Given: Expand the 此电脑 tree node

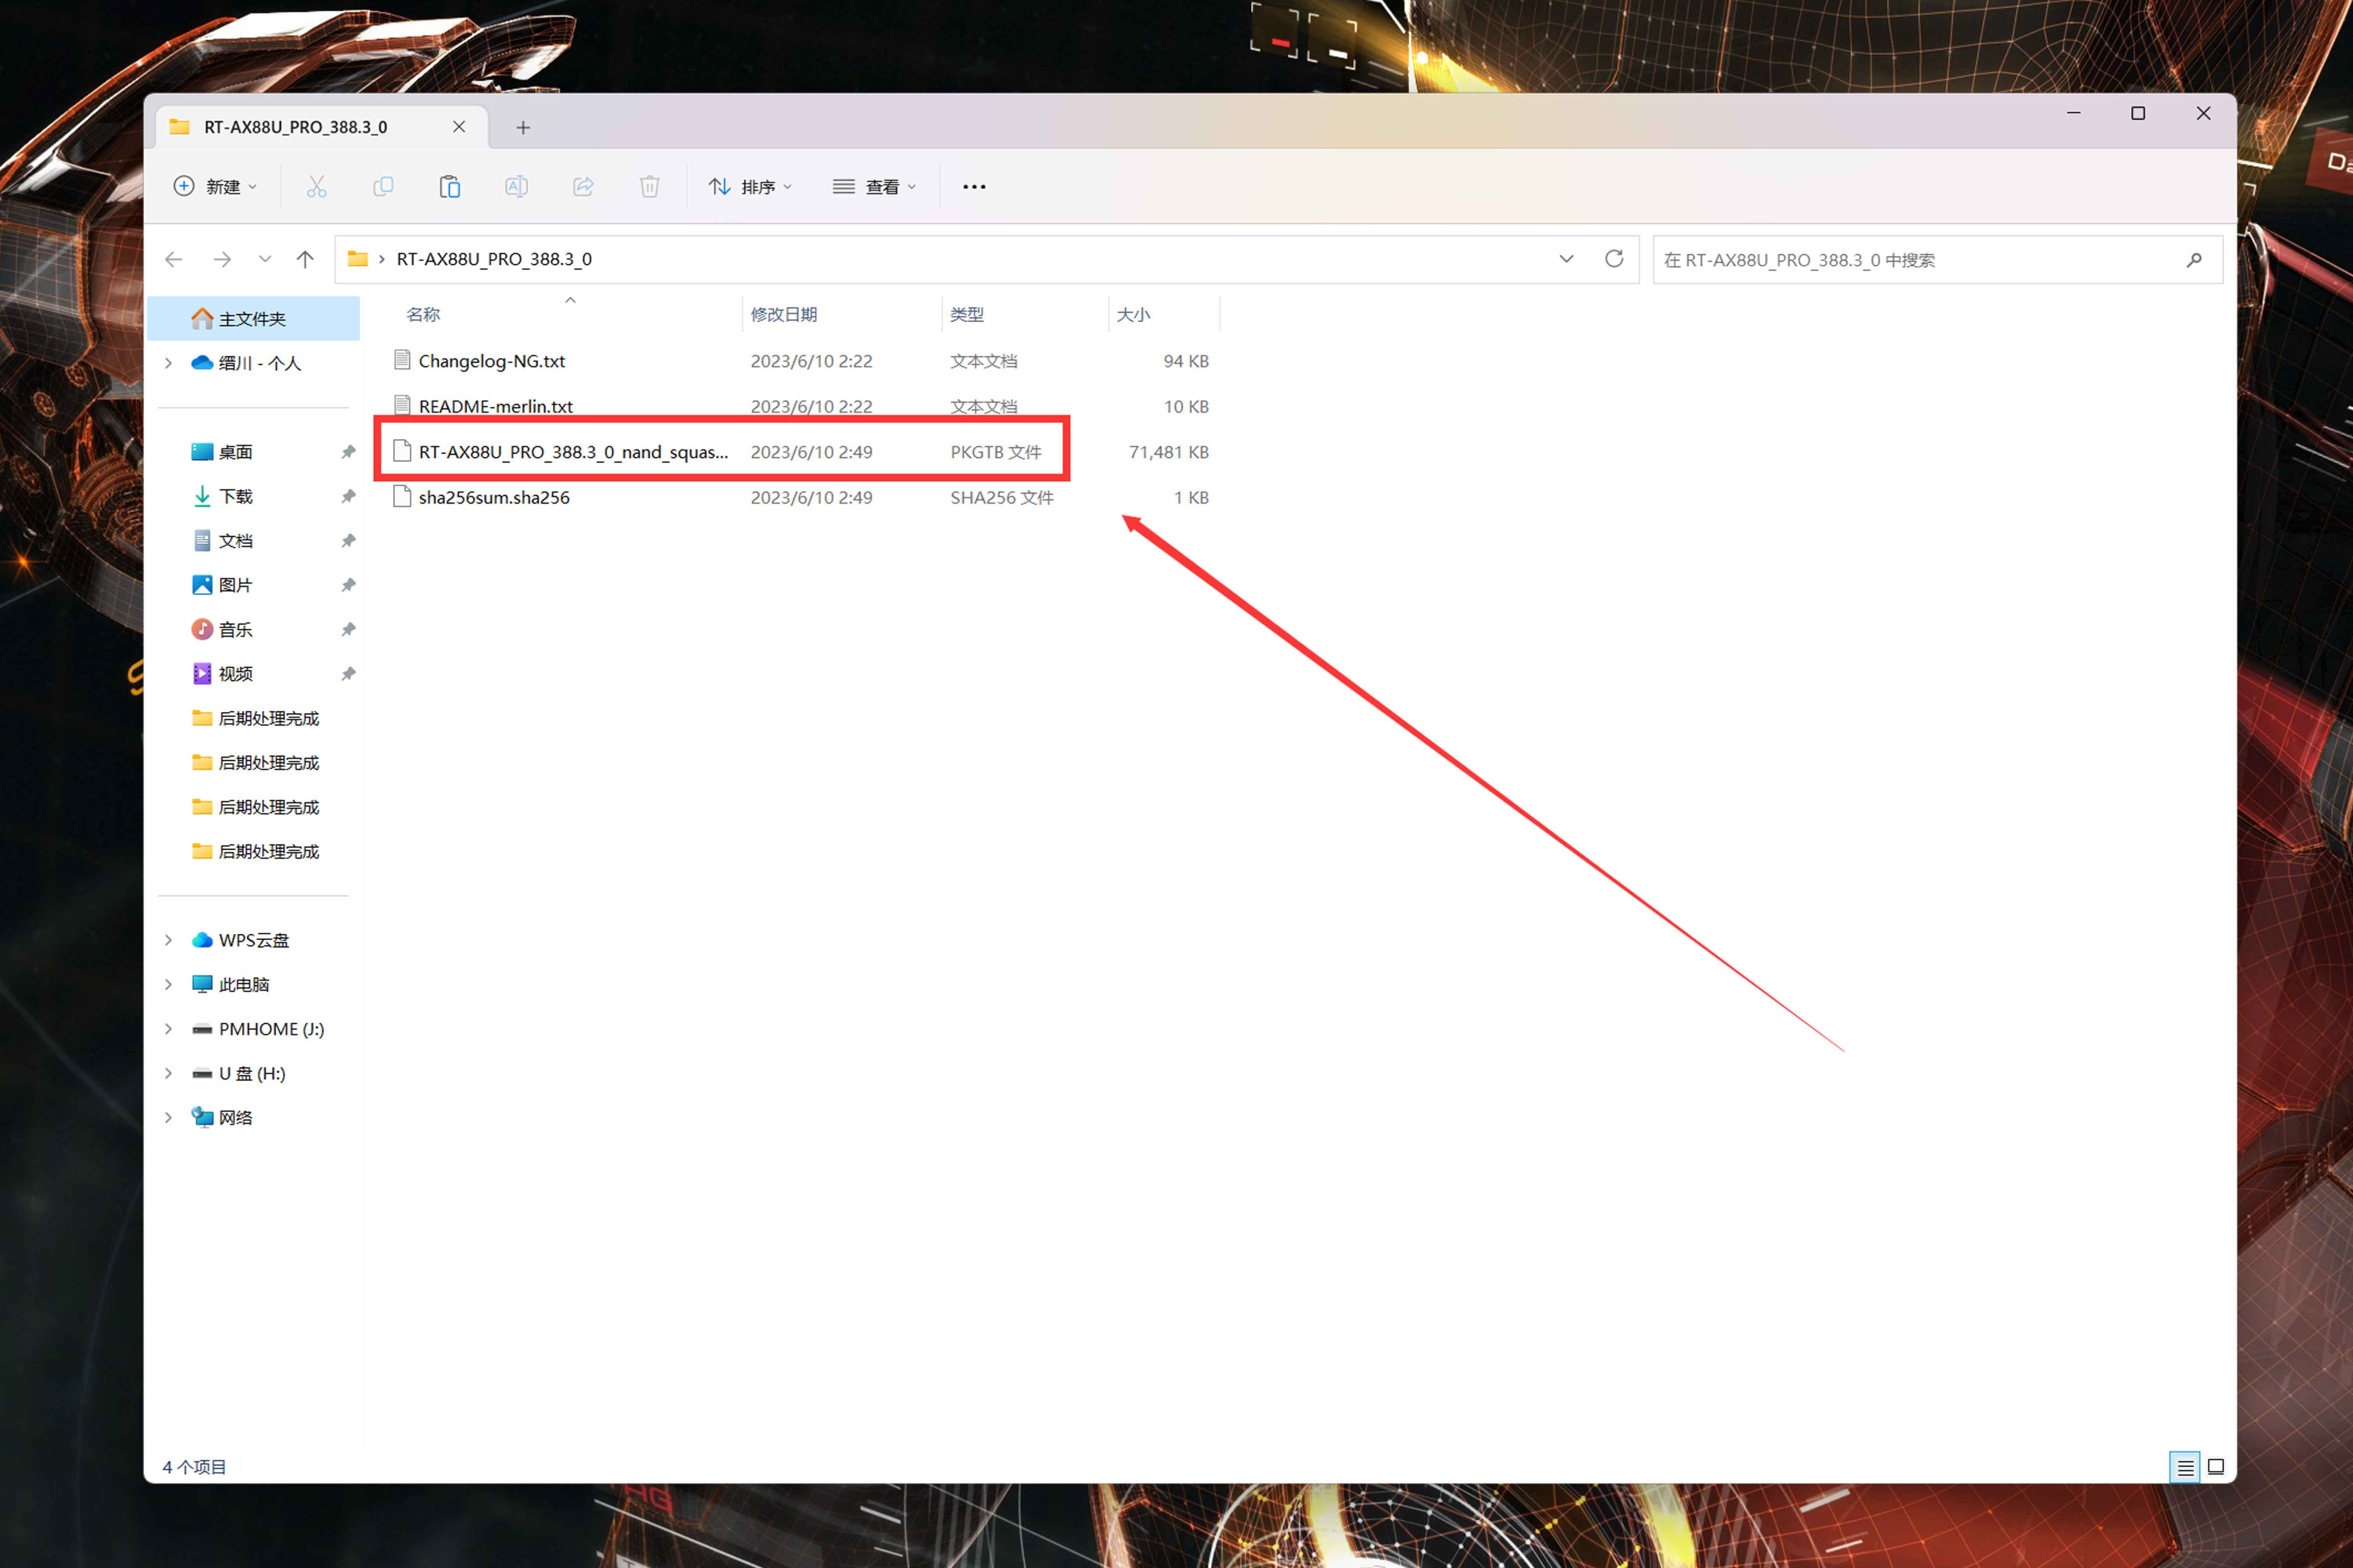Looking at the screenshot, I should click(x=168, y=985).
